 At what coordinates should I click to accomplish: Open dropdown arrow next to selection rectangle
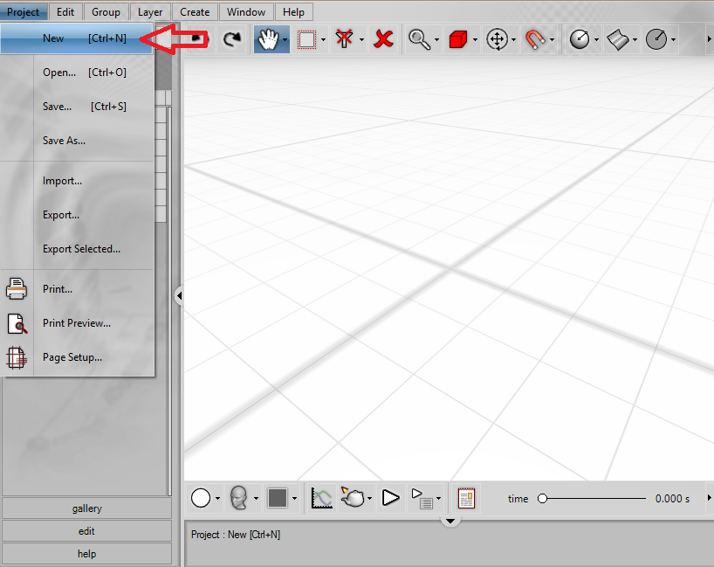(323, 39)
